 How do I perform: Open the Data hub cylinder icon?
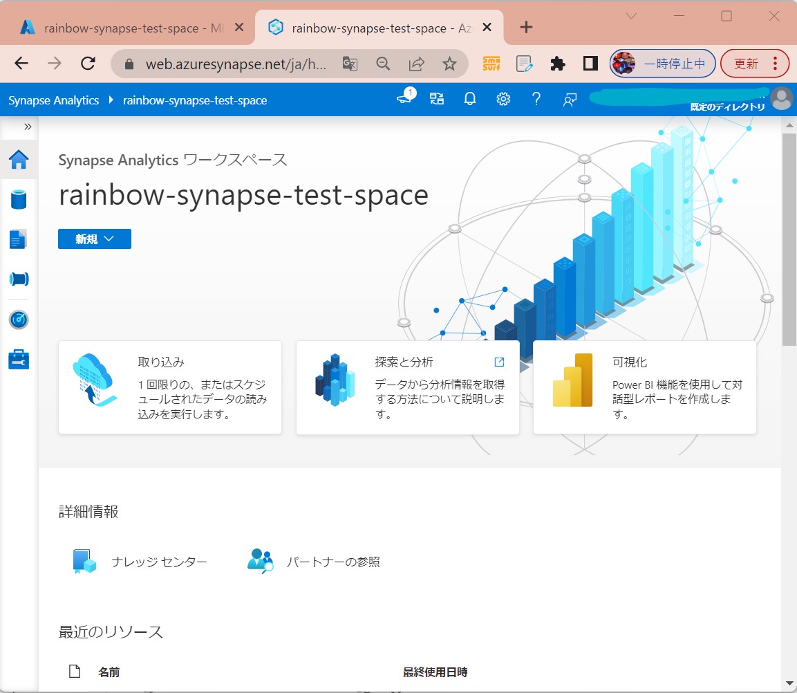19,199
